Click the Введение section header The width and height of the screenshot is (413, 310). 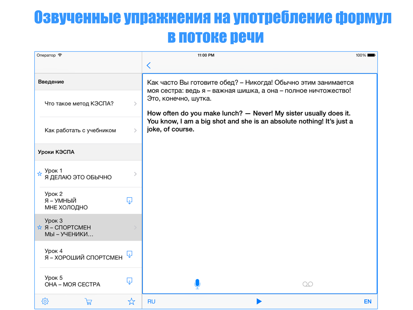[88, 82]
